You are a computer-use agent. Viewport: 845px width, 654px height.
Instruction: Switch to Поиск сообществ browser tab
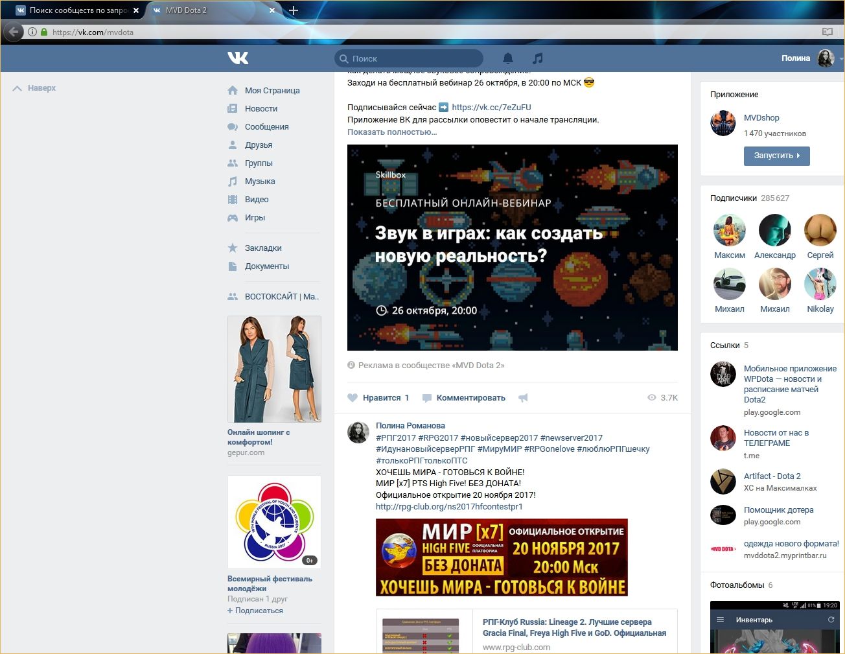click(78, 10)
